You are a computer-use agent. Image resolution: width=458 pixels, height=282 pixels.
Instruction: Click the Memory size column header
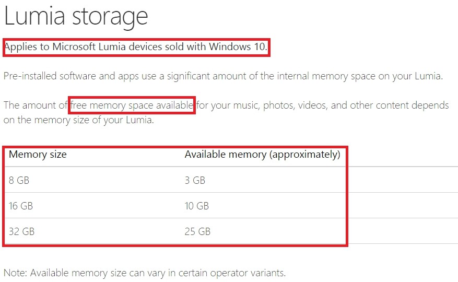point(38,154)
